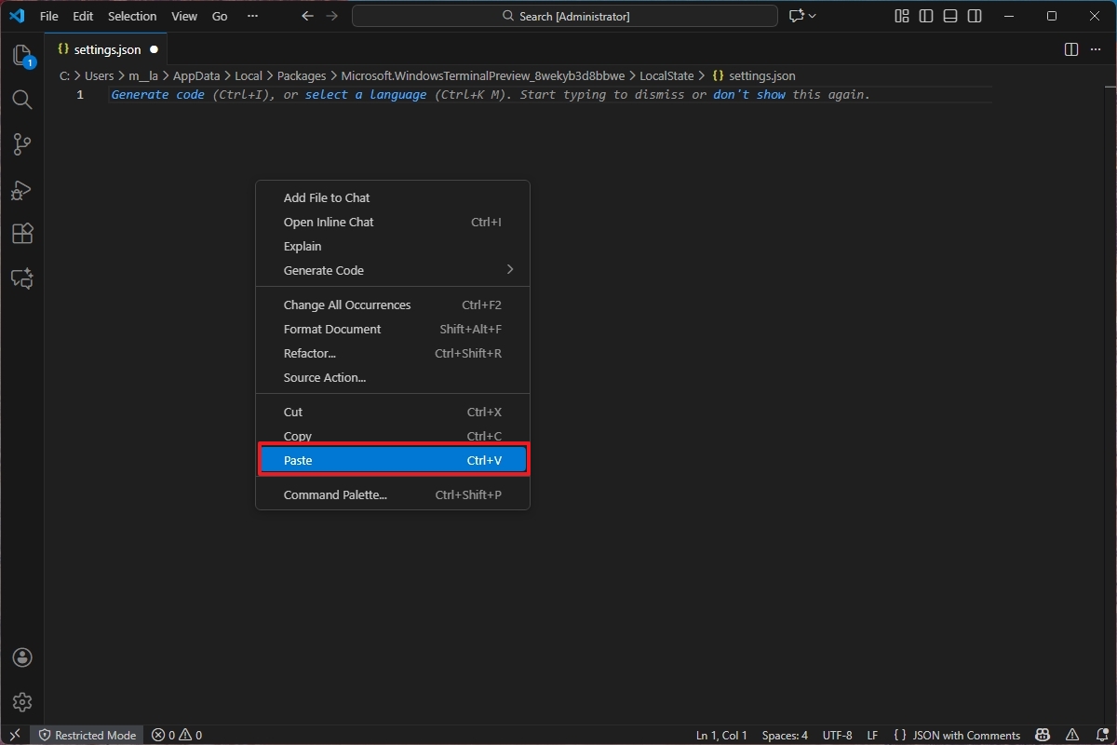
Task: Open the Extensions view
Action: 22,234
